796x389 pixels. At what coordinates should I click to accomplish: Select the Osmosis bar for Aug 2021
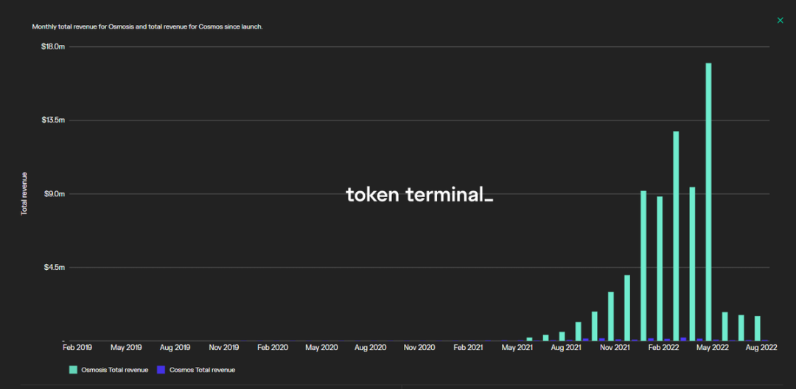click(x=562, y=336)
